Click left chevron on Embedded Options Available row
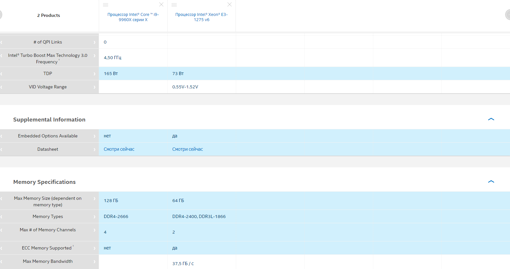Image resolution: width=510 pixels, height=269 pixels. (x=2, y=136)
